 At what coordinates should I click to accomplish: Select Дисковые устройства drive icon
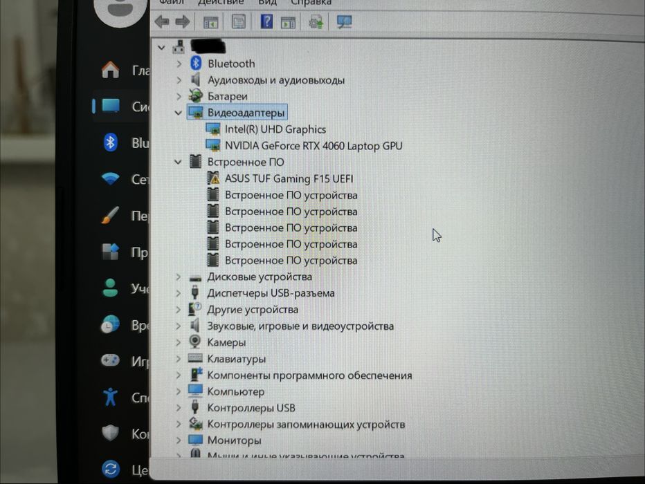195,278
